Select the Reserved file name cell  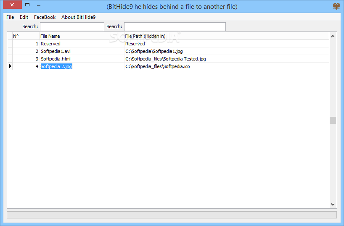82,44
